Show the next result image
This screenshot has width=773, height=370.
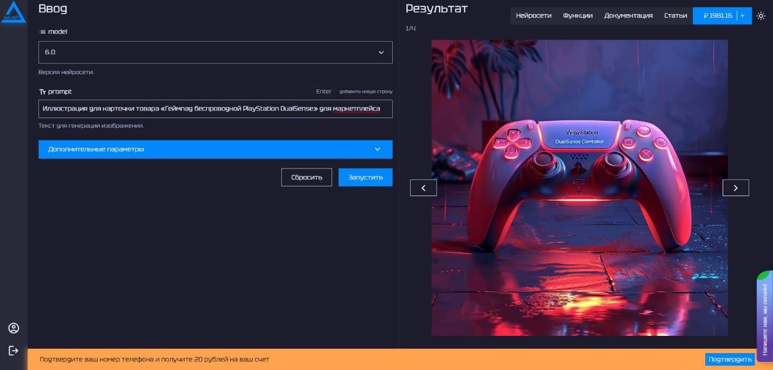coord(736,188)
